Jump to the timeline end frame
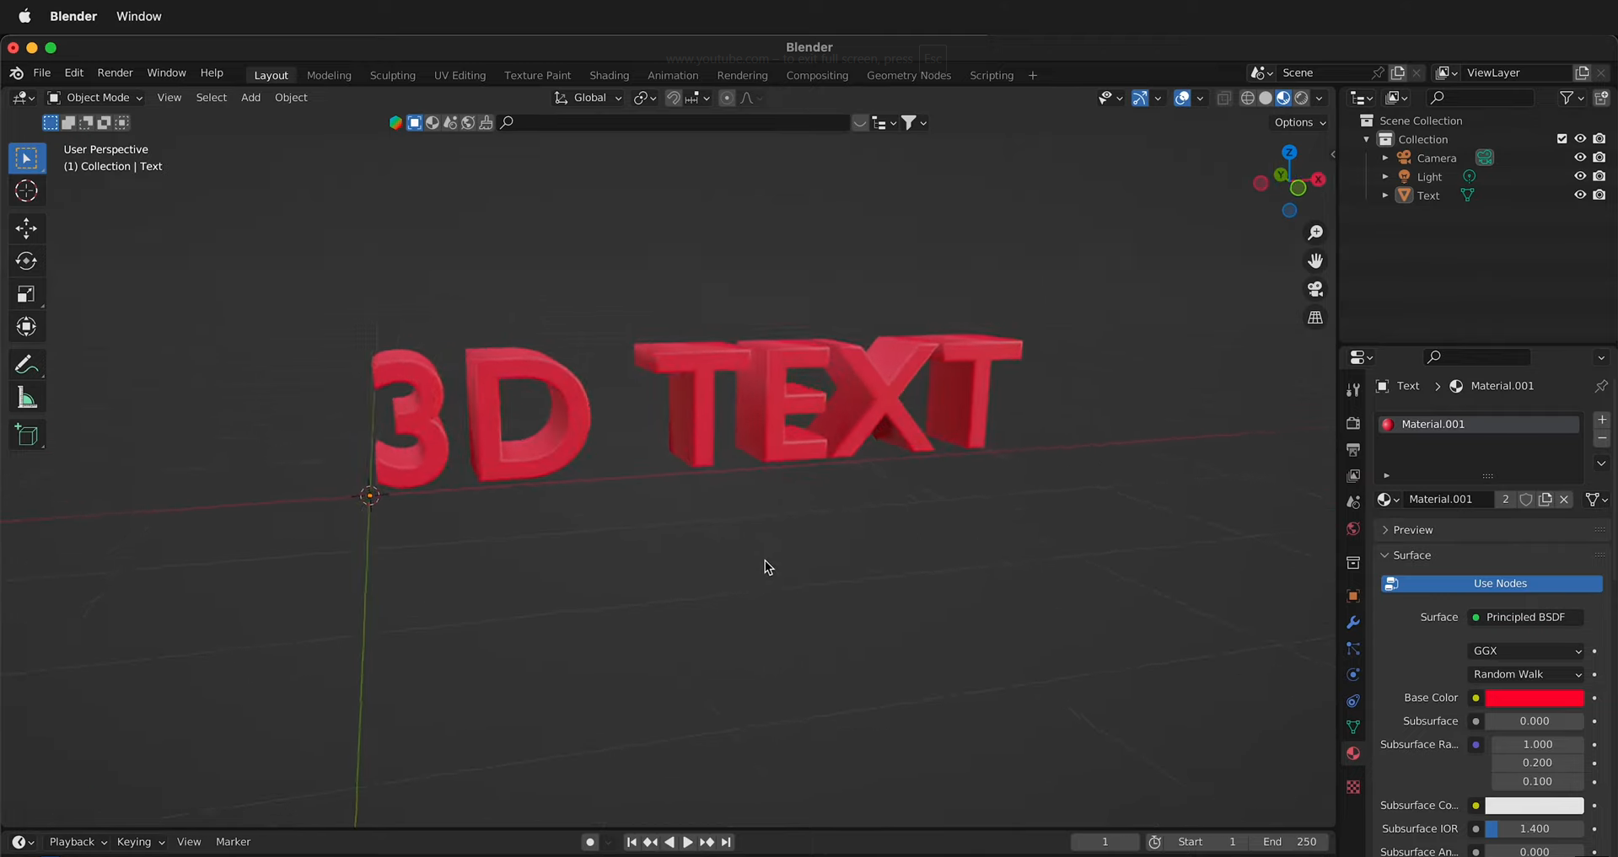The height and width of the screenshot is (857, 1618). (x=726, y=842)
